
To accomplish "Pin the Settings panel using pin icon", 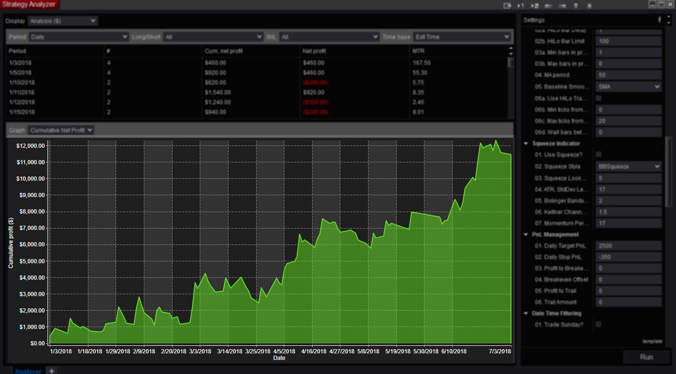I will coord(660,20).
